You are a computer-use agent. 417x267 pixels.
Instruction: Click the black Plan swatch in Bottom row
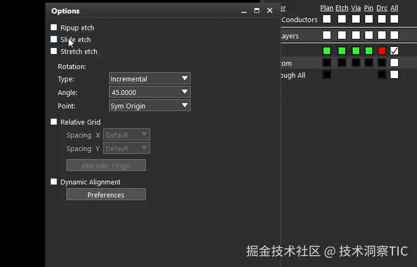click(x=327, y=63)
